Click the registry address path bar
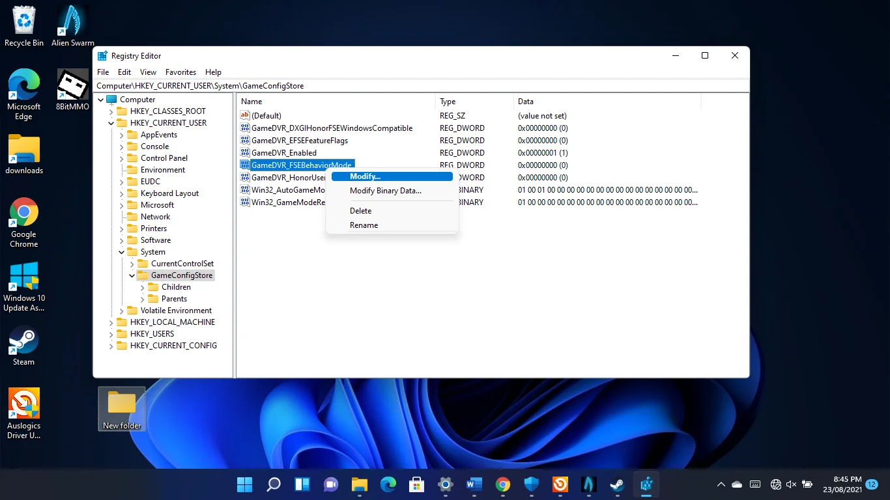 [x=421, y=86]
